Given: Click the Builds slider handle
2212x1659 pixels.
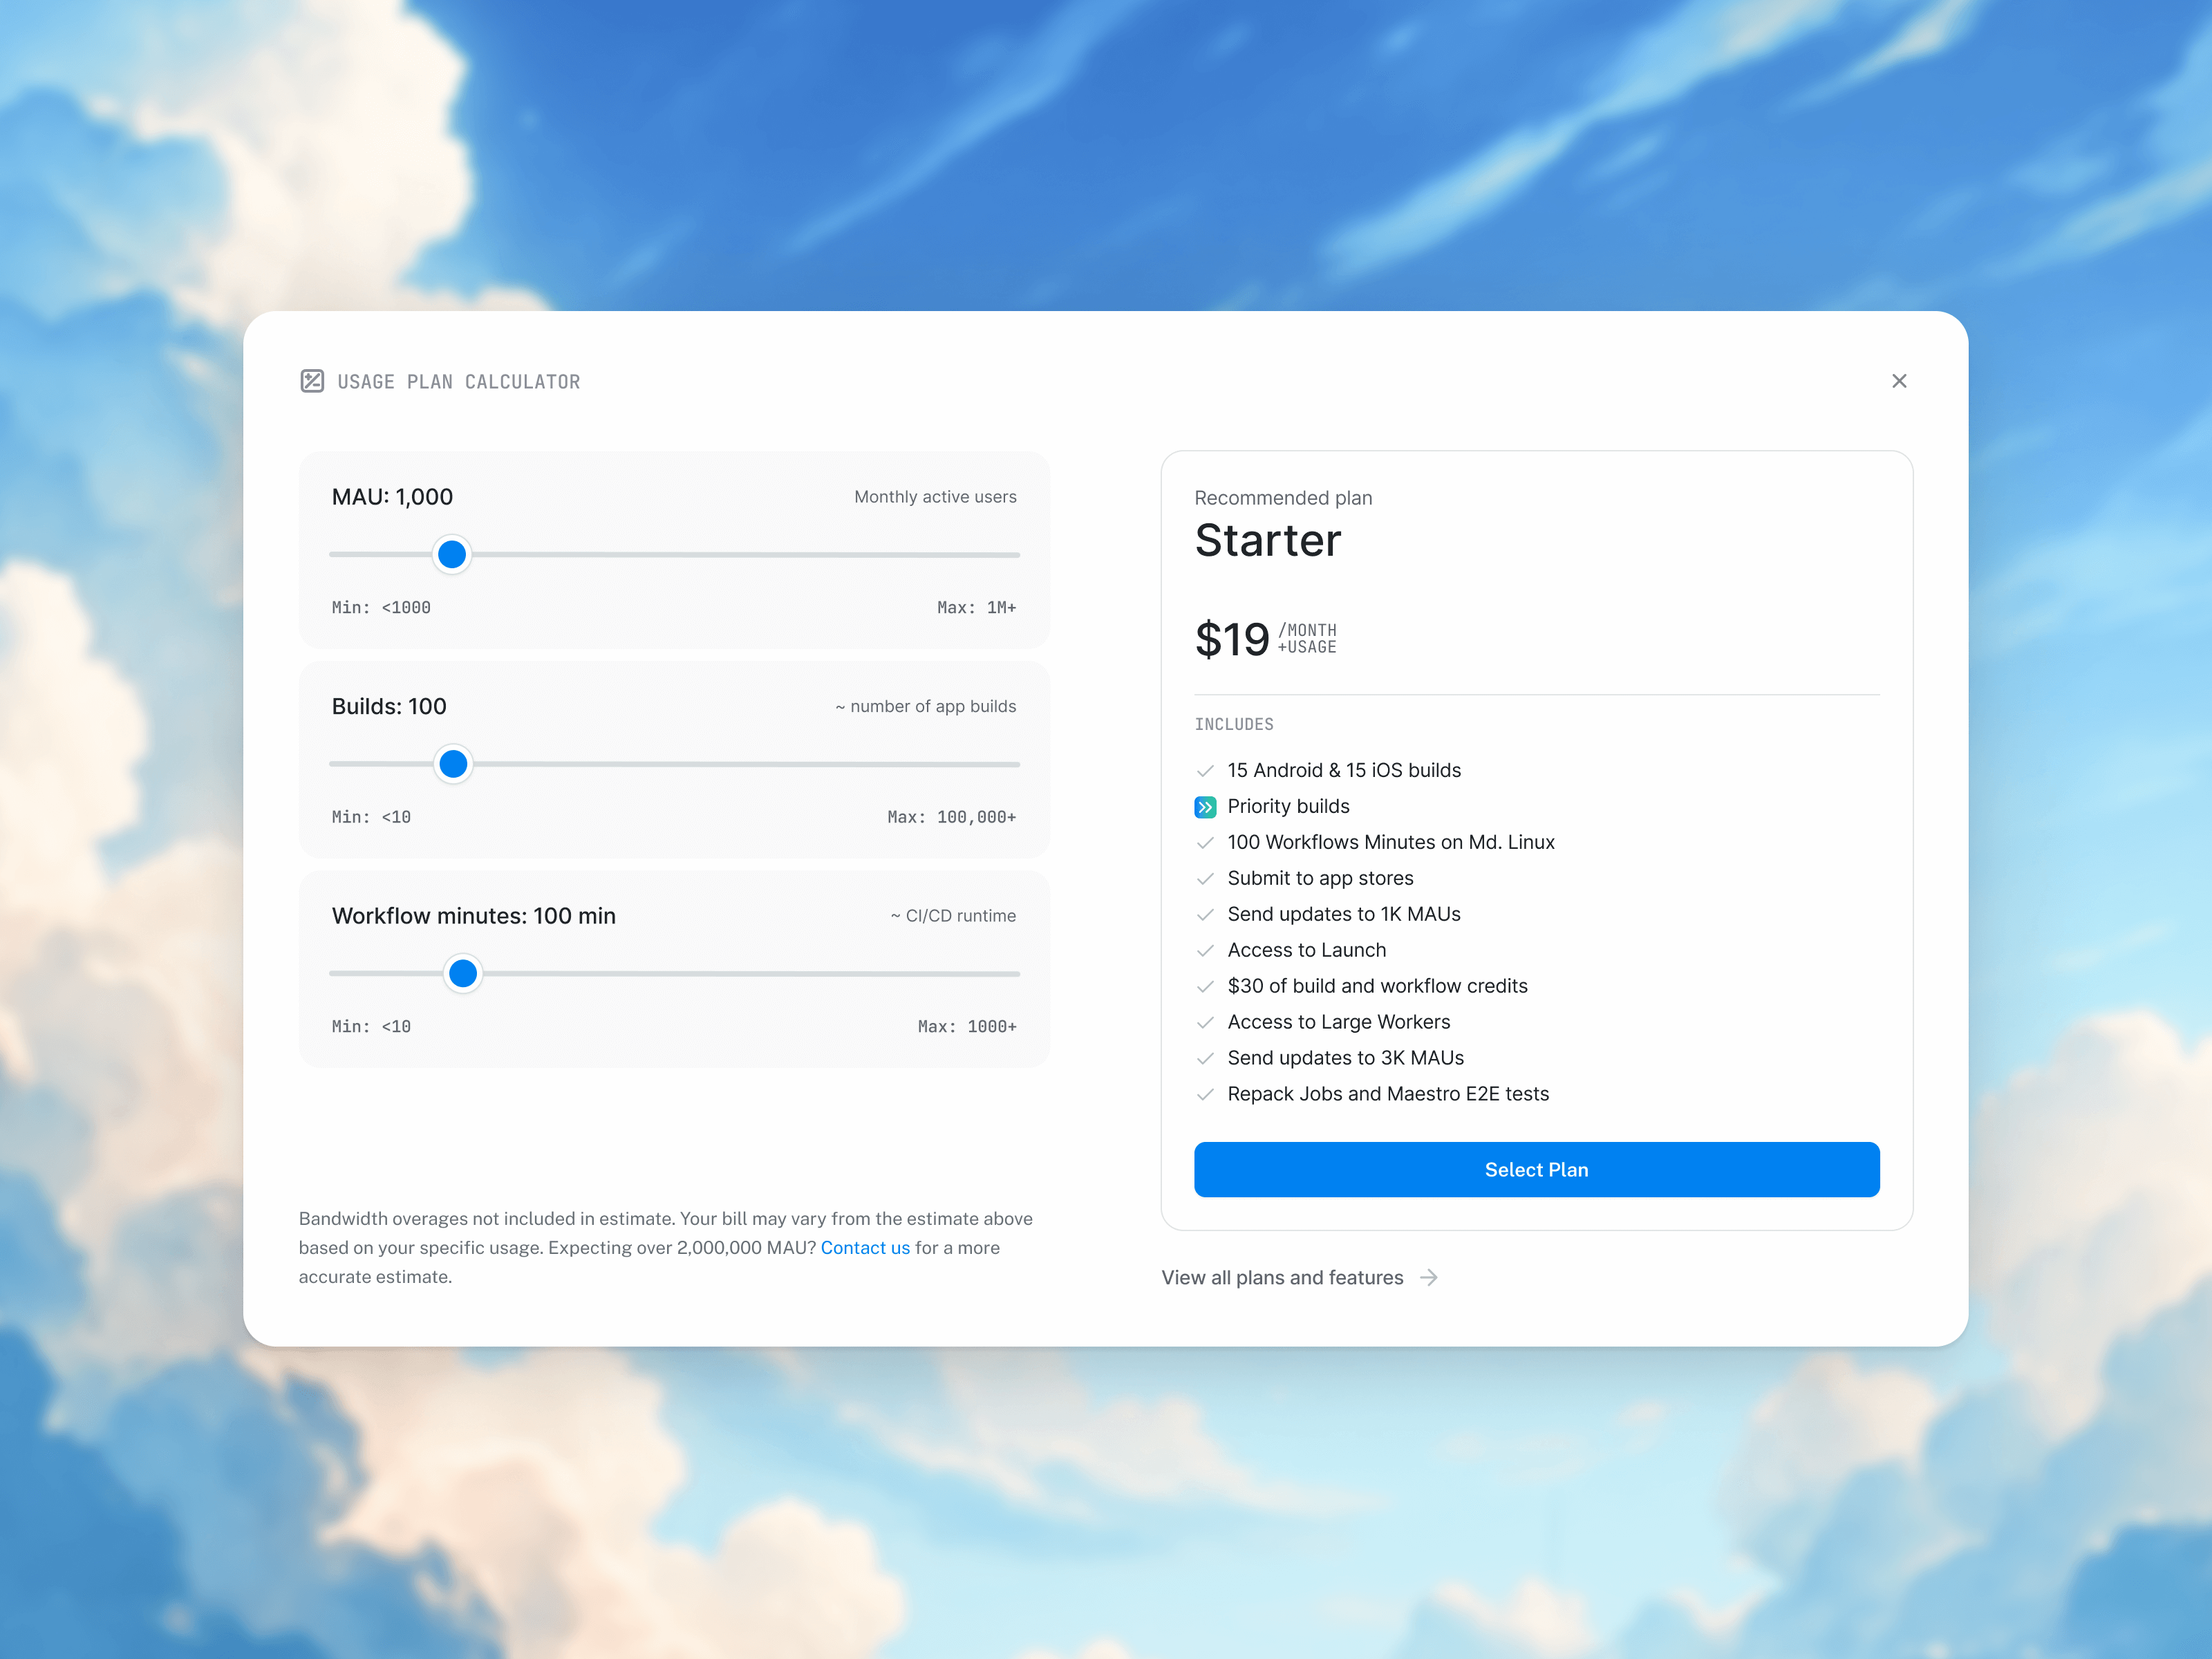Looking at the screenshot, I should pyautogui.click(x=453, y=764).
